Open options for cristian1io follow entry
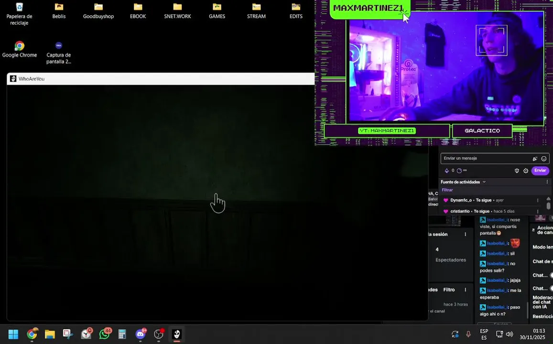 538,211
